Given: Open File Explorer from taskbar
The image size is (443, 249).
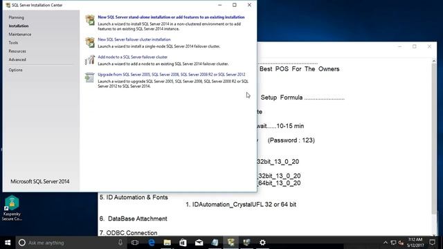Looking at the screenshot, I should [x=168, y=243].
